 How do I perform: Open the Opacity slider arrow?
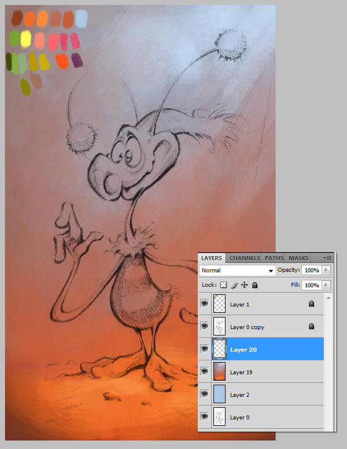coord(326,270)
